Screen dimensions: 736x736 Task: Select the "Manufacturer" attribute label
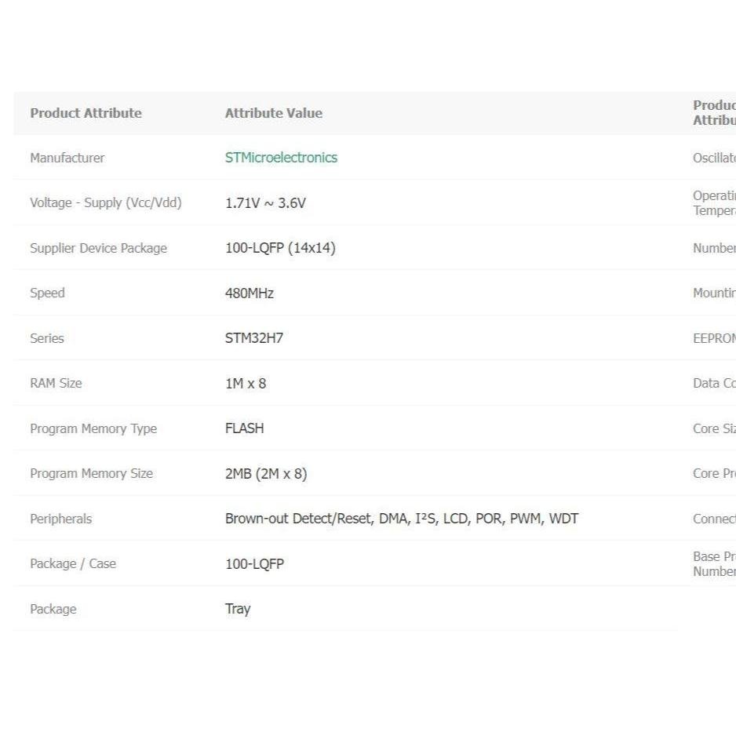(x=67, y=158)
